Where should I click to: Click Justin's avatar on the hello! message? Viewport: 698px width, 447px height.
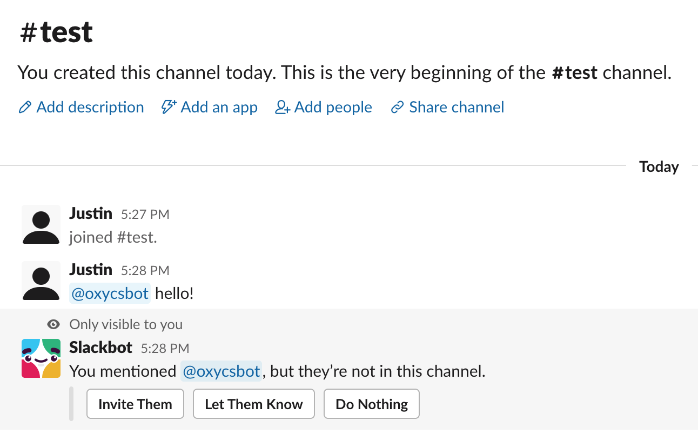[x=41, y=281]
